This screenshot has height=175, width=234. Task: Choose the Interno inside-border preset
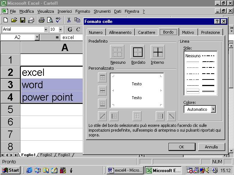pyautogui.click(x=158, y=52)
